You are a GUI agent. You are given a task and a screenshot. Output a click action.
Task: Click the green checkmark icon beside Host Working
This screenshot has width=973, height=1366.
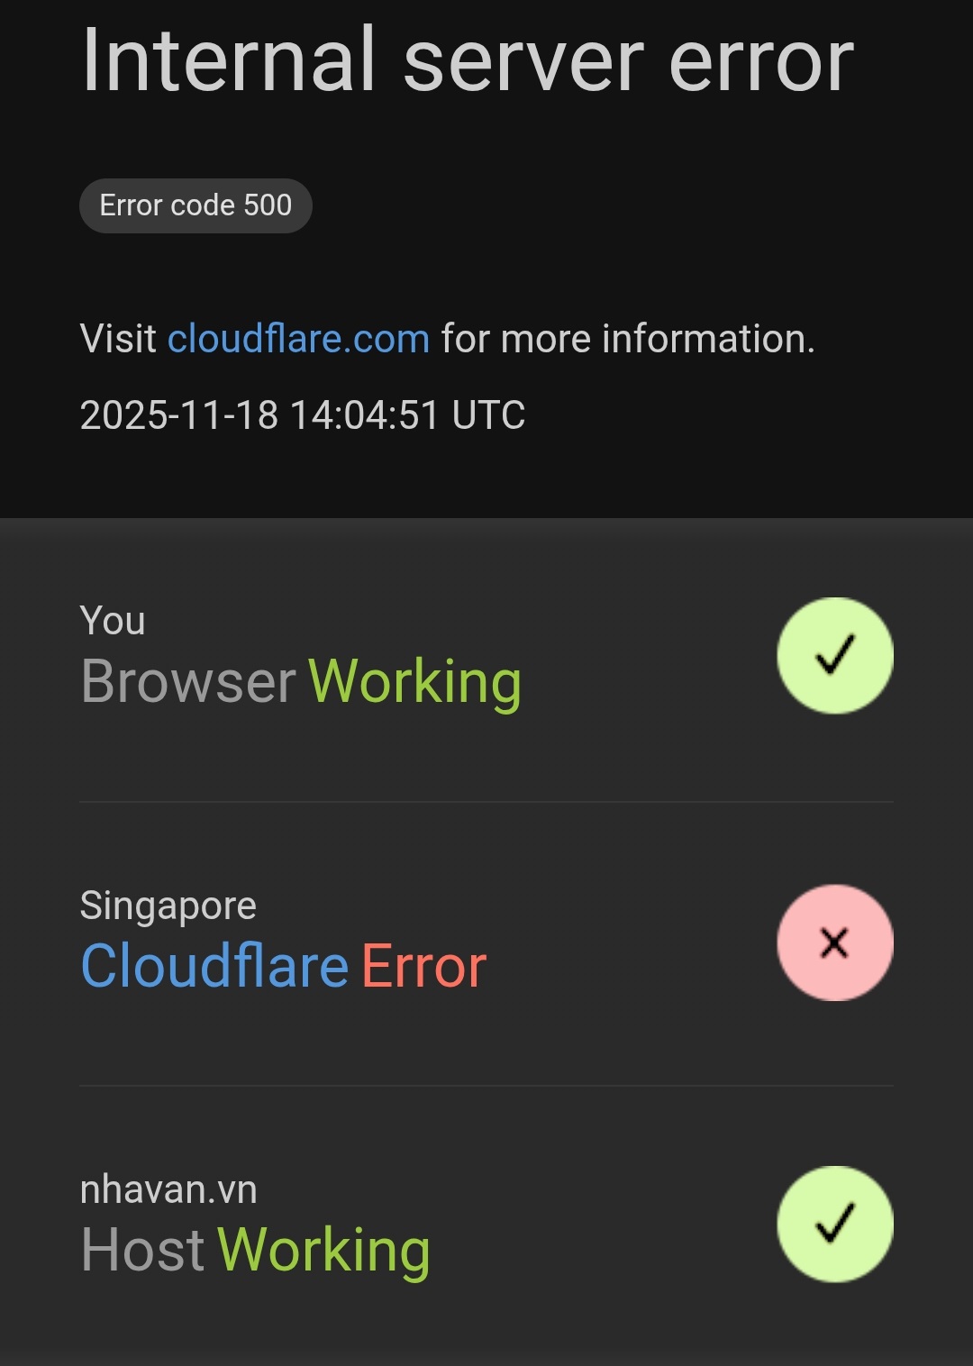coord(835,1223)
